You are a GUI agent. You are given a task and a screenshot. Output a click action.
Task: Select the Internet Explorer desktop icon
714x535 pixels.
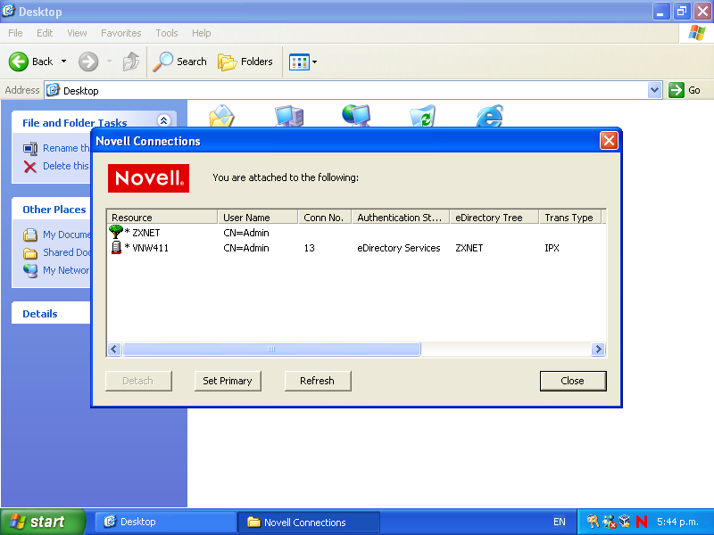coord(489,116)
